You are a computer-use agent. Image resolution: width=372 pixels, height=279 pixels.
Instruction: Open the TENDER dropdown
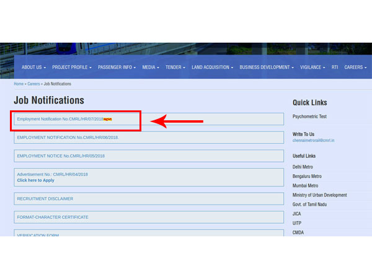[x=175, y=68]
